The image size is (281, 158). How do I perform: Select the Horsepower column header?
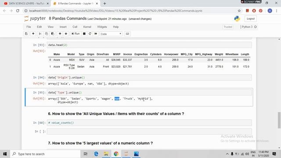tap(171, 54)
